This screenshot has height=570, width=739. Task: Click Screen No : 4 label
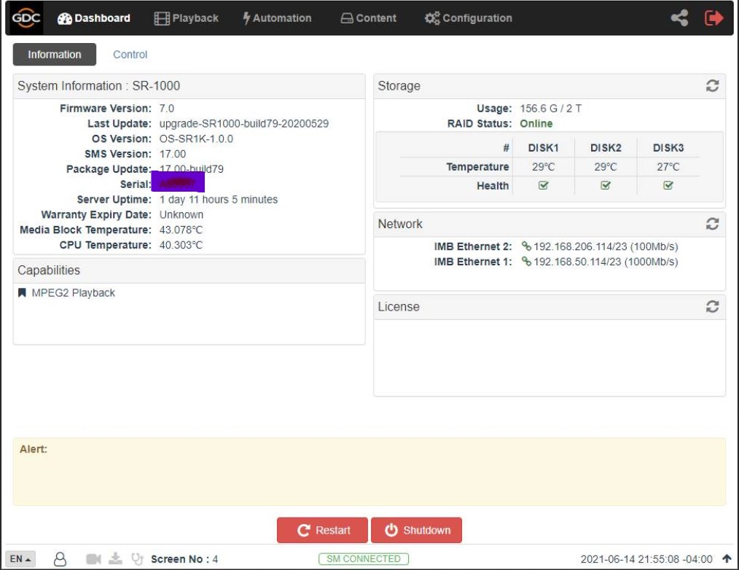point(184,559)
